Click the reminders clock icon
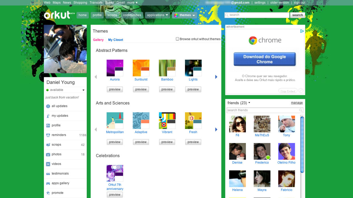Viewport: 353px width, 198px height. click(48, 135)
